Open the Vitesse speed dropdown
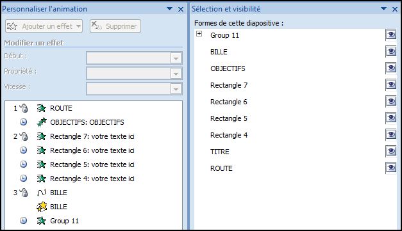402x231 pixels. pyautogui.click(x=176, y=89)
